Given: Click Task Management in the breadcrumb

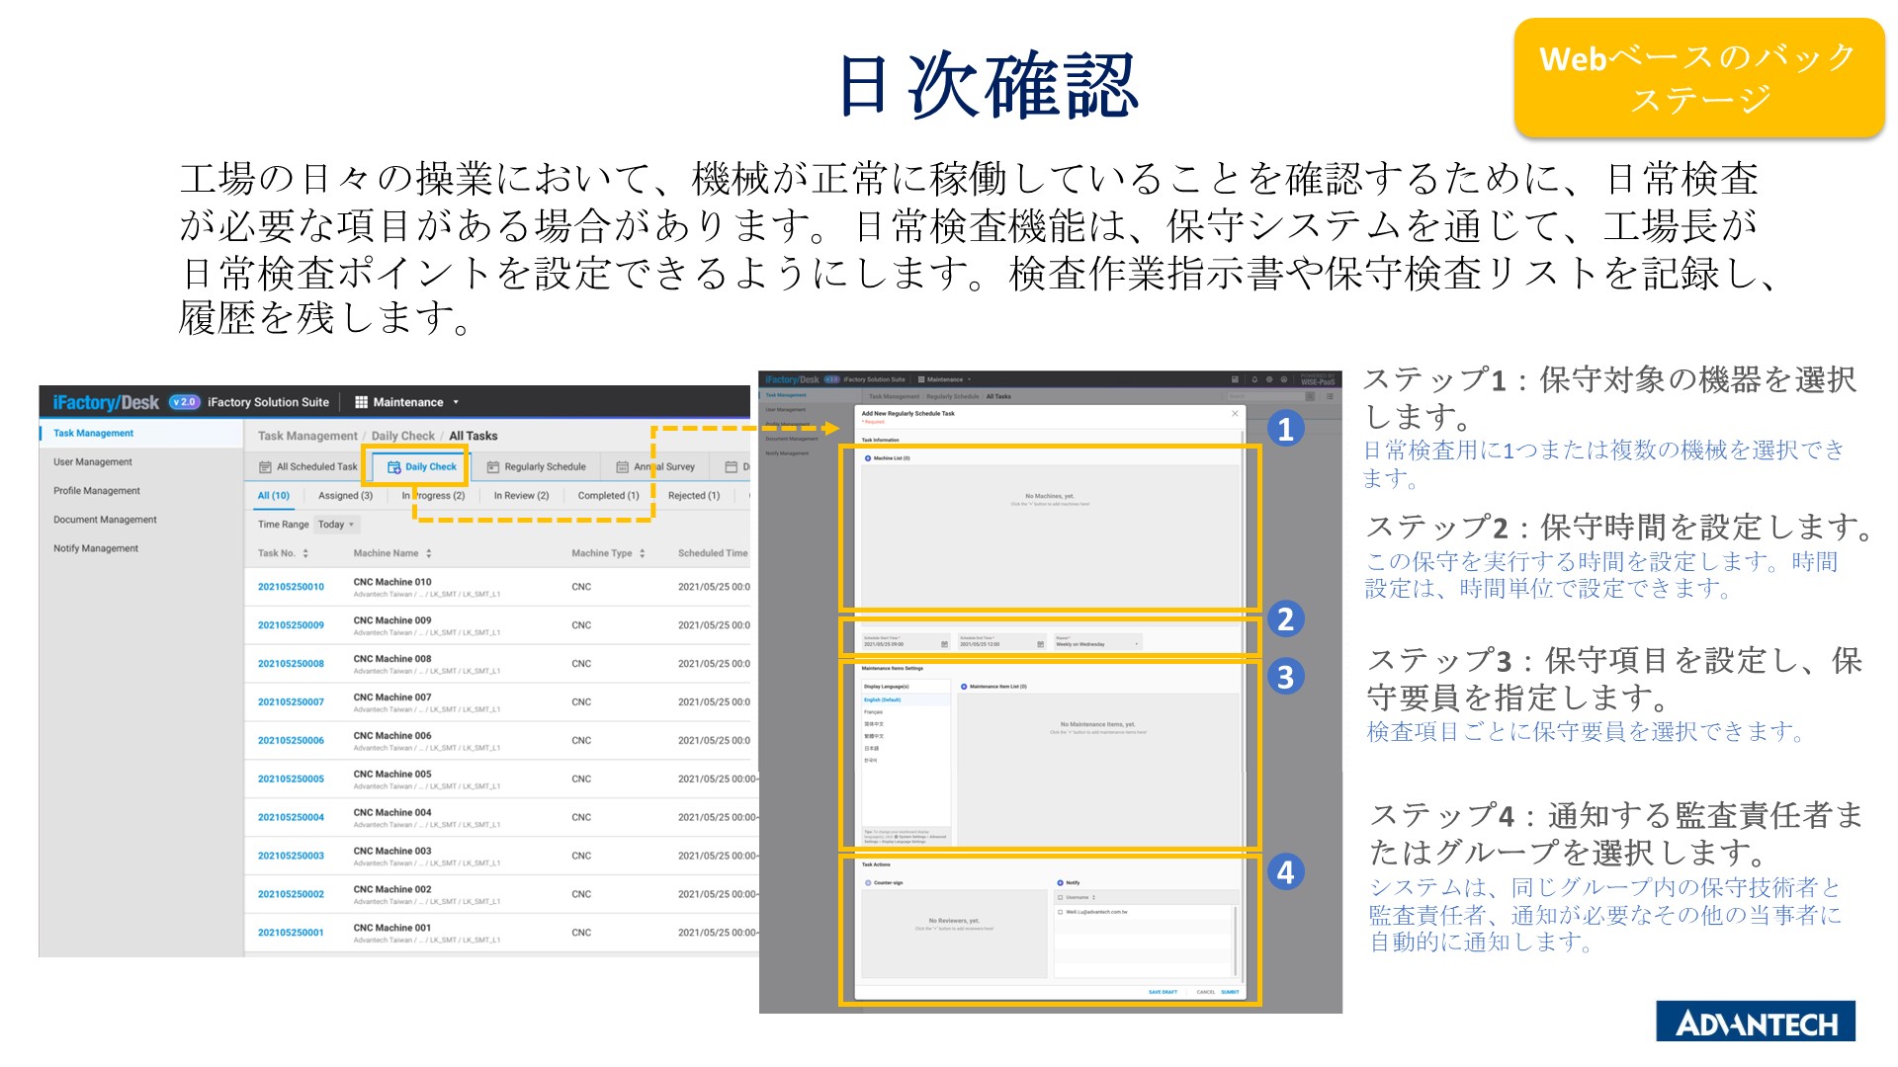Looking at the screenshot, I should click(307, 436).
